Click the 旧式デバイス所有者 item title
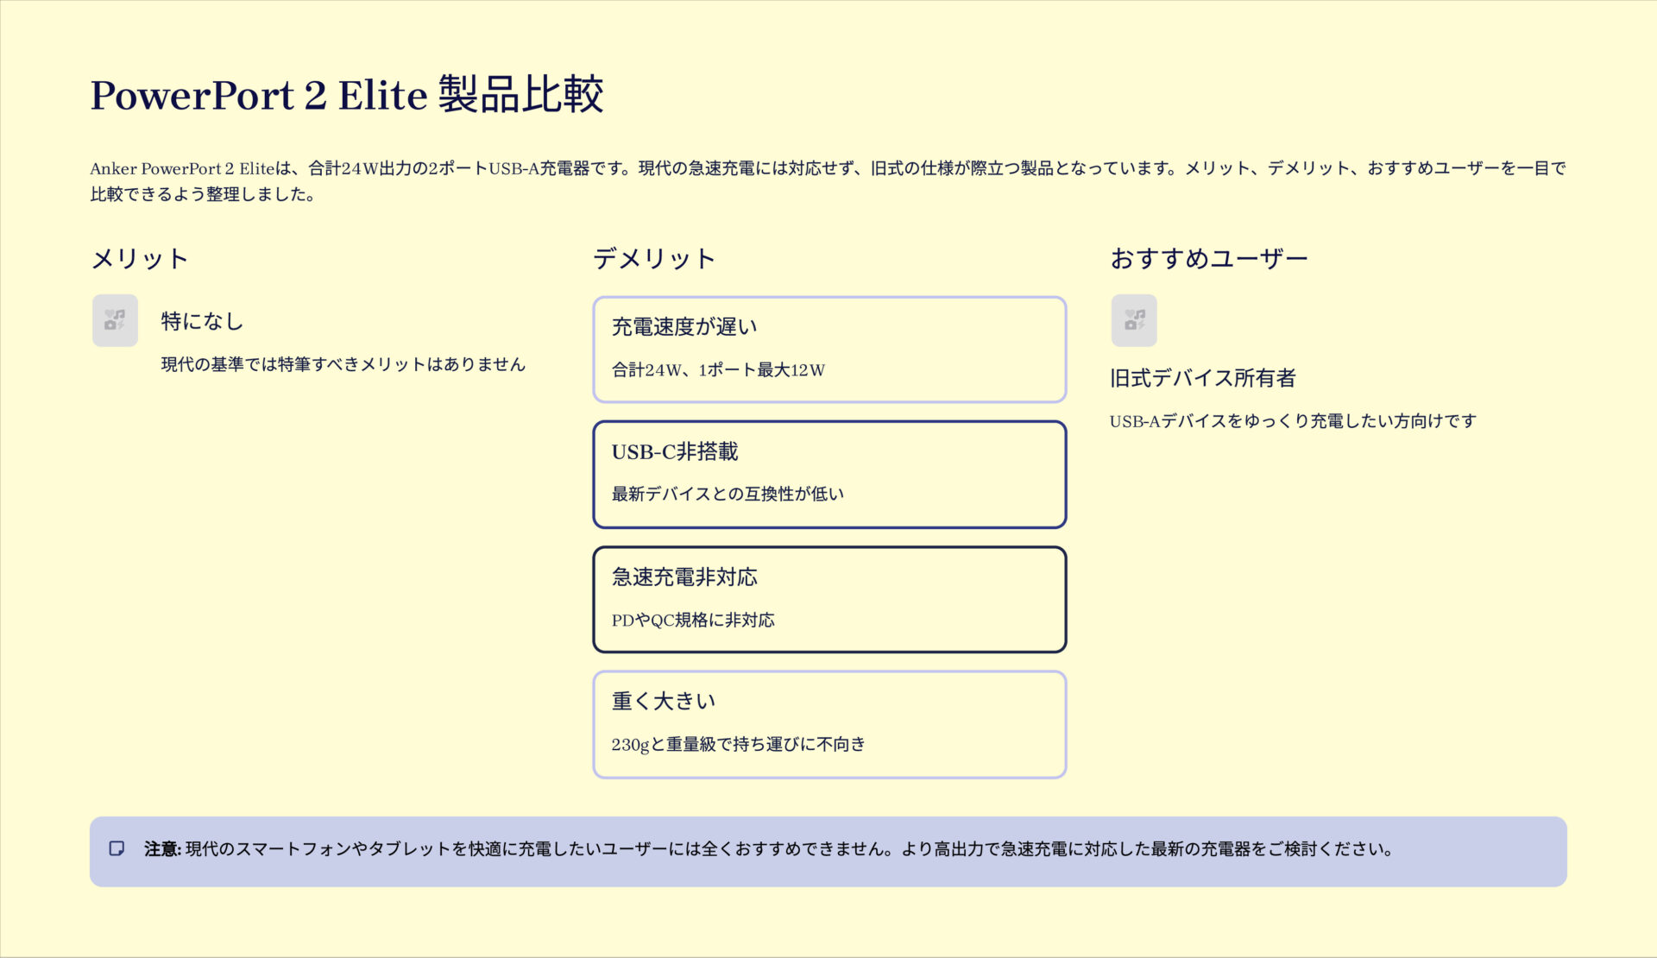The height and width of the screenshot is (958, 1657). pyautogui.click(x=1202, y=378)
